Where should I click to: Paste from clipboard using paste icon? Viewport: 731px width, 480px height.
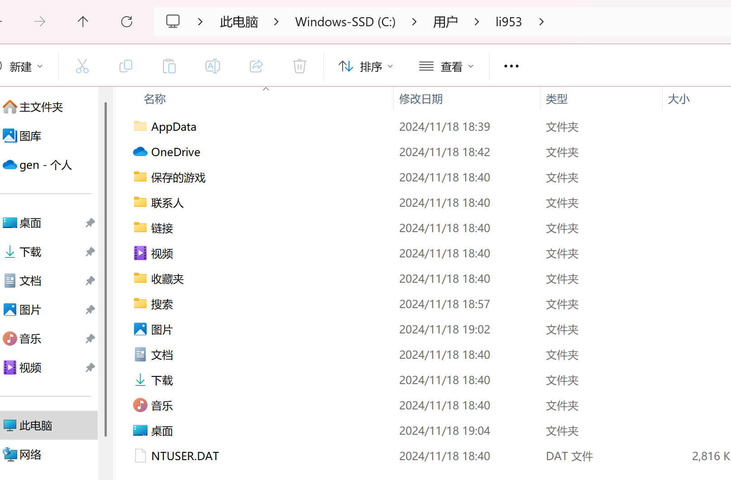coord(169,66)
